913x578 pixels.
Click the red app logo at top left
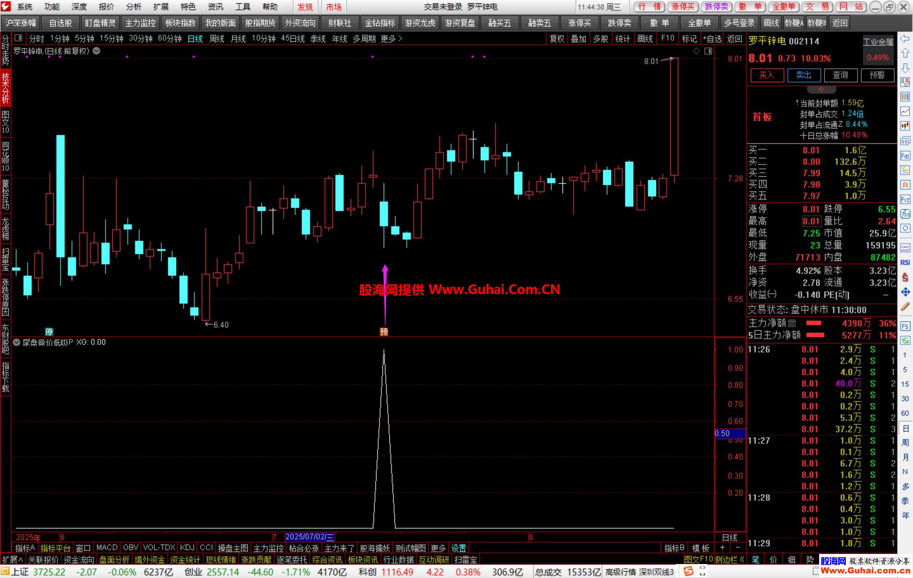[6, 6]
